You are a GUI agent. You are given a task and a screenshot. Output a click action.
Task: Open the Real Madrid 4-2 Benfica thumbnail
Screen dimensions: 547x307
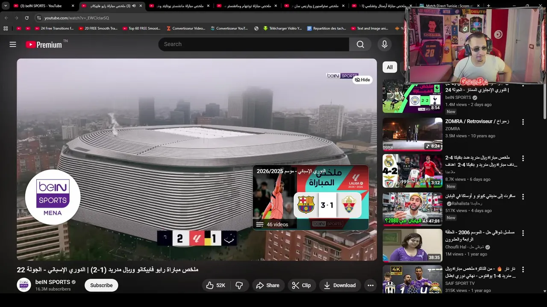click(412, 171)
